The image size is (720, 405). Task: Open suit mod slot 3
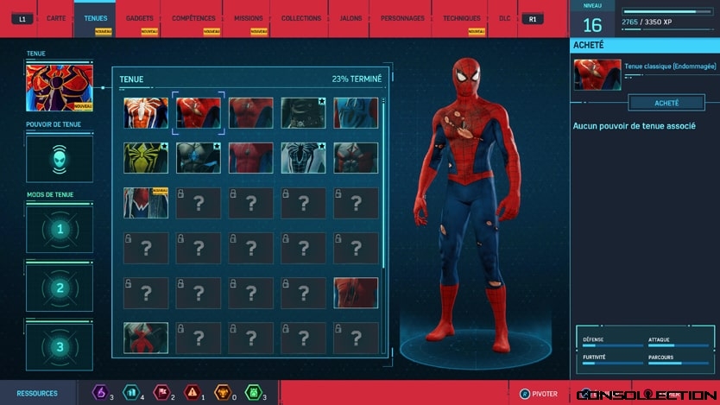tap(60, 347)
